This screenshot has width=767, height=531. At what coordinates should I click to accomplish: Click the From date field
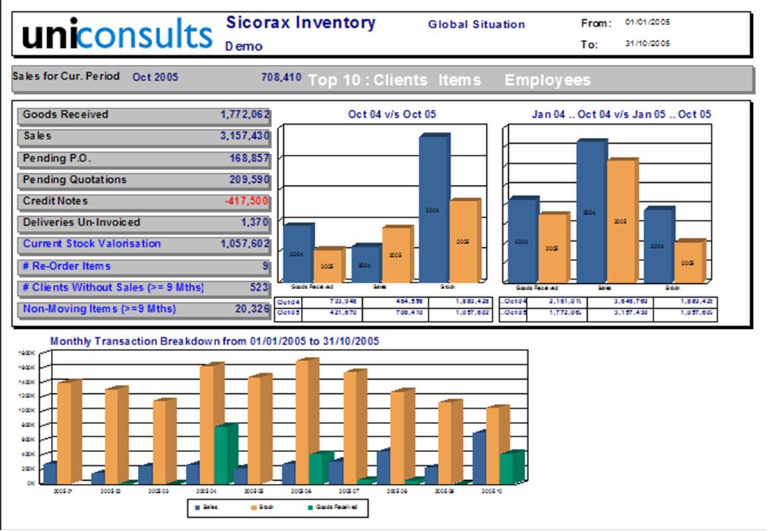click(647, 23)
